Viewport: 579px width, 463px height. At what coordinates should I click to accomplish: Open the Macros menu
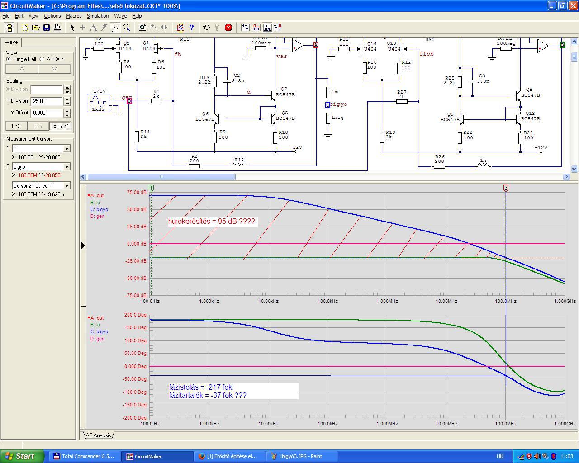point(74,16)
